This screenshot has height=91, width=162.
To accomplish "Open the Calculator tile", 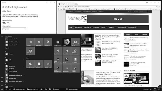I will click(39, 64).
